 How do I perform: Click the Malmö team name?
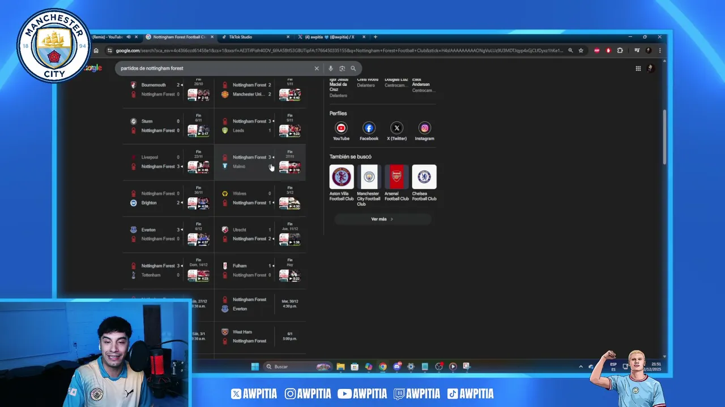click(239, 167)
